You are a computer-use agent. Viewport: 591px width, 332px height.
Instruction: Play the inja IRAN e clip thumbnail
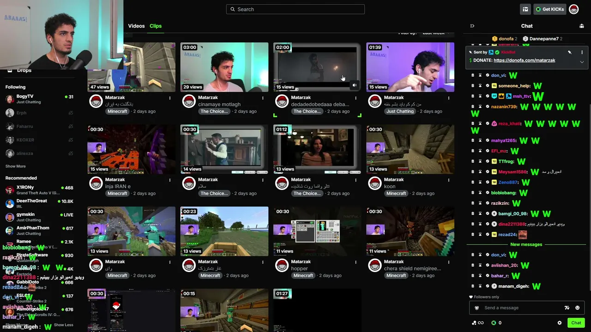coord(132,149)
